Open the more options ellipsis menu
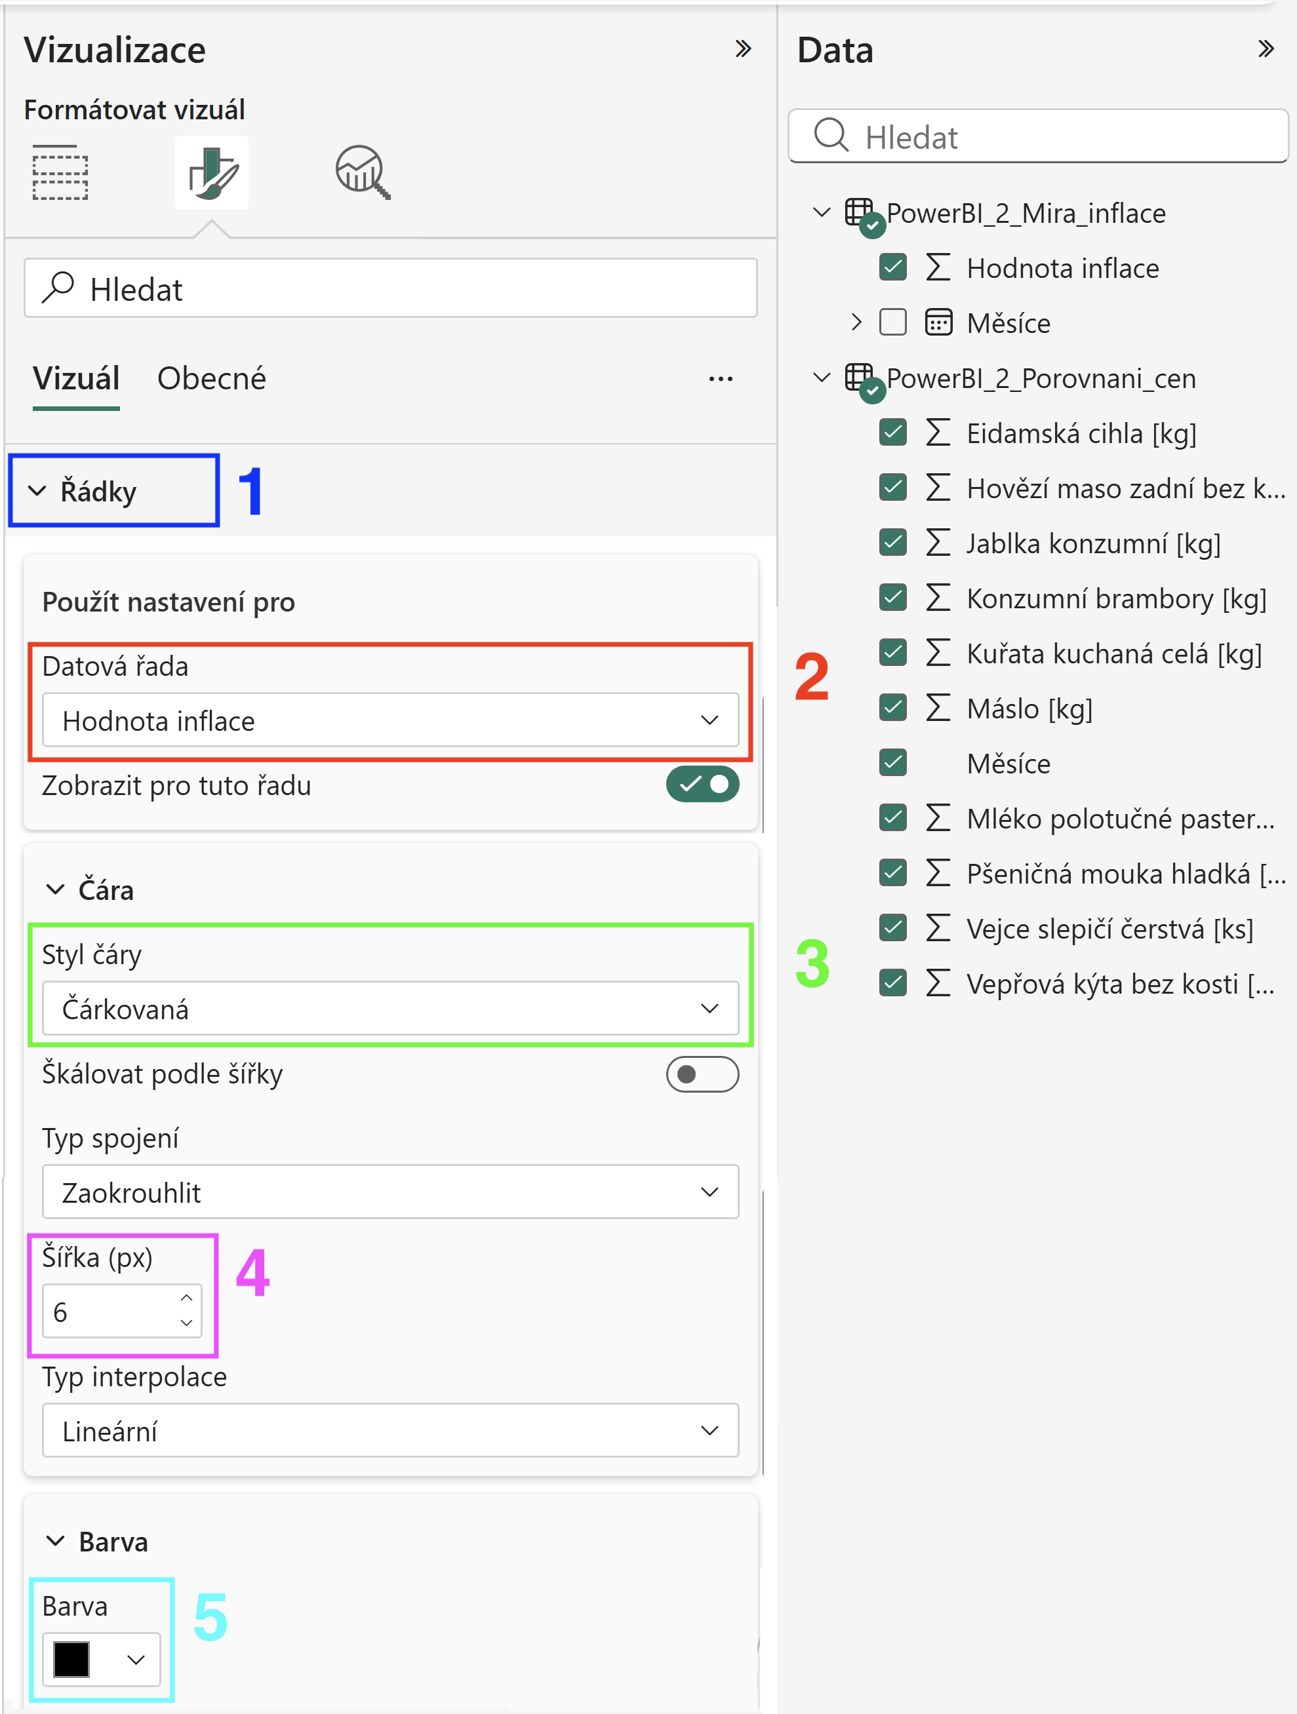The width and height of the screenshot is (1297, 1714). (720, 379)
